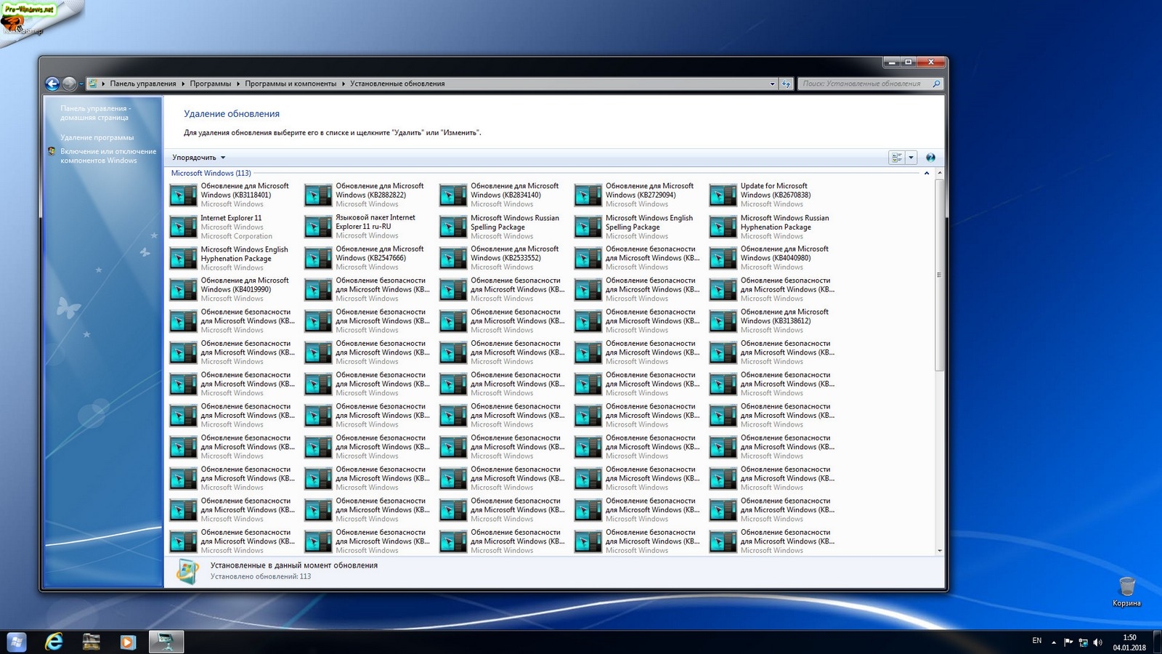Open the view options dropdown arrow
Screen dimensions: 1162x654
911,158
